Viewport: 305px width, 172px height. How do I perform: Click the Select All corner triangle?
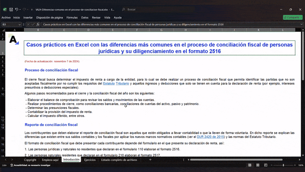pos(4,30)
